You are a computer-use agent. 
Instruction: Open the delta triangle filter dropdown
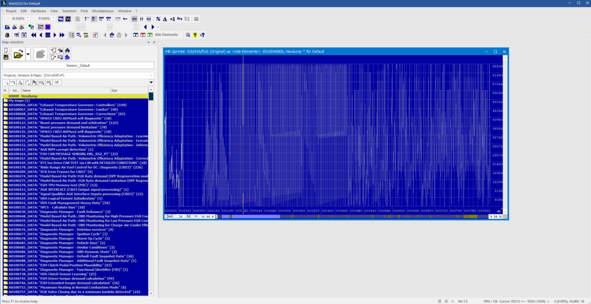[x=20, y=82]
